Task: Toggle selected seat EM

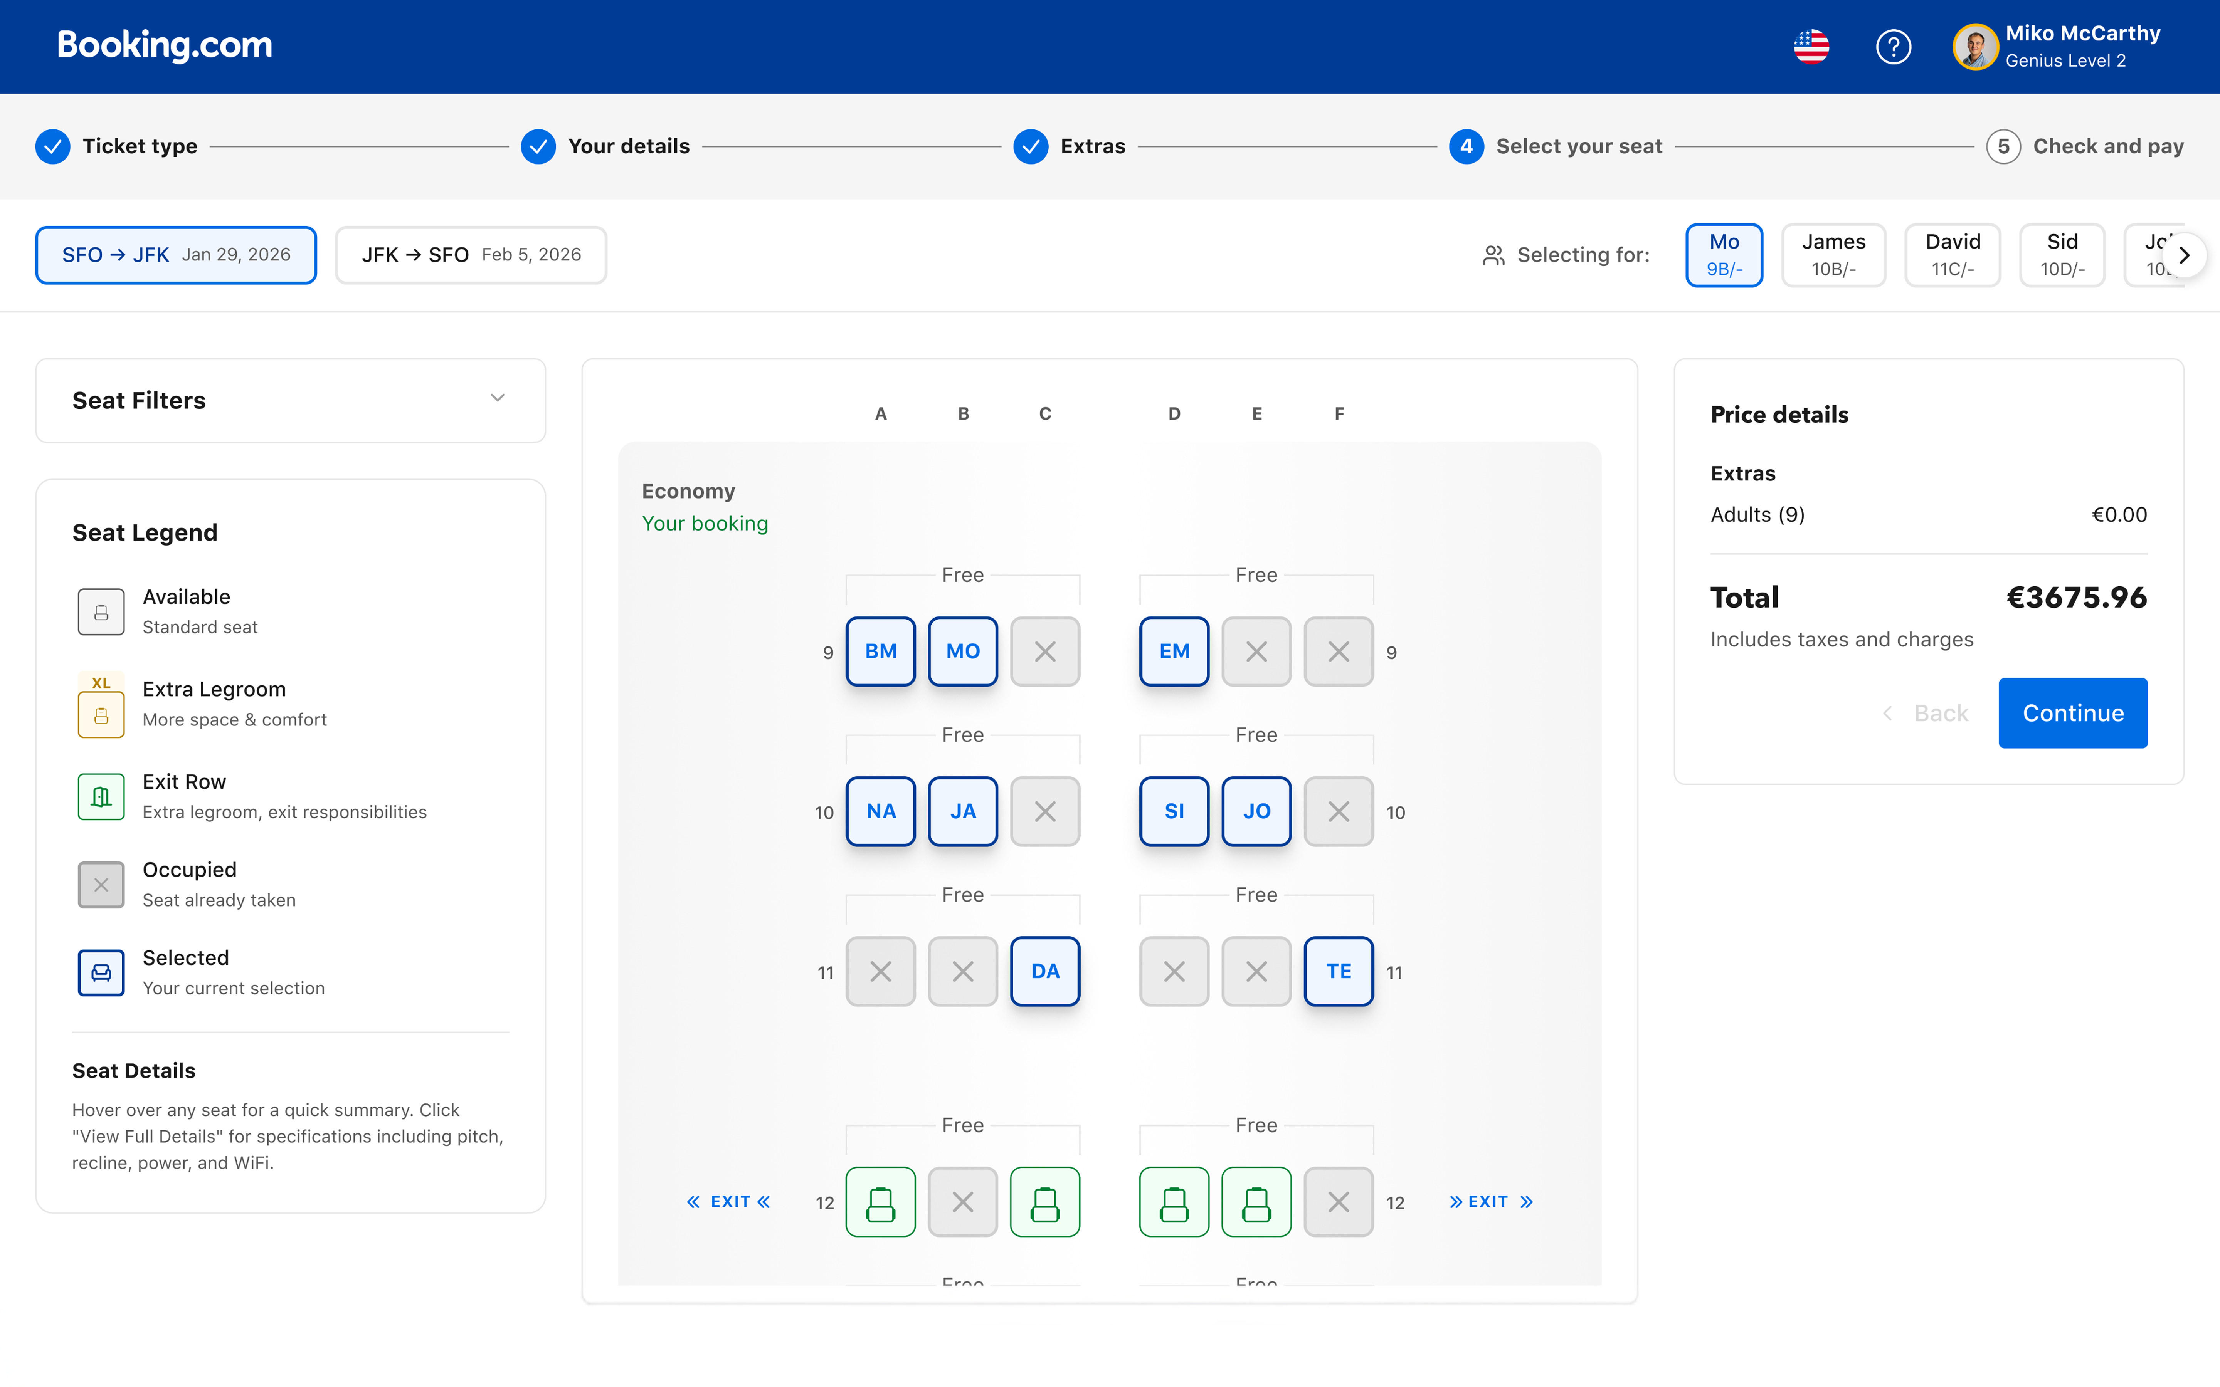Action: (1174, 651)
